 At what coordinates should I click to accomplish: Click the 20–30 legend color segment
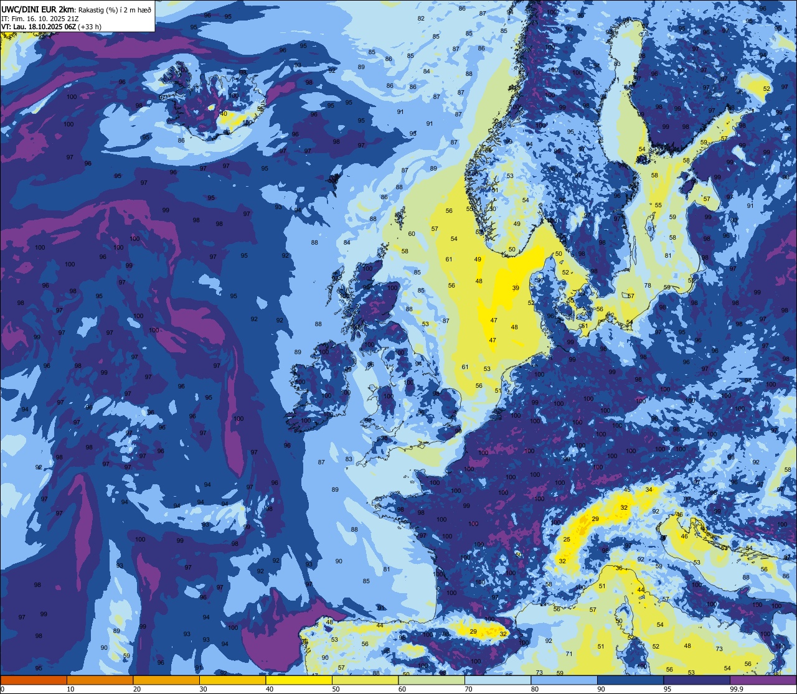(166, 680)
